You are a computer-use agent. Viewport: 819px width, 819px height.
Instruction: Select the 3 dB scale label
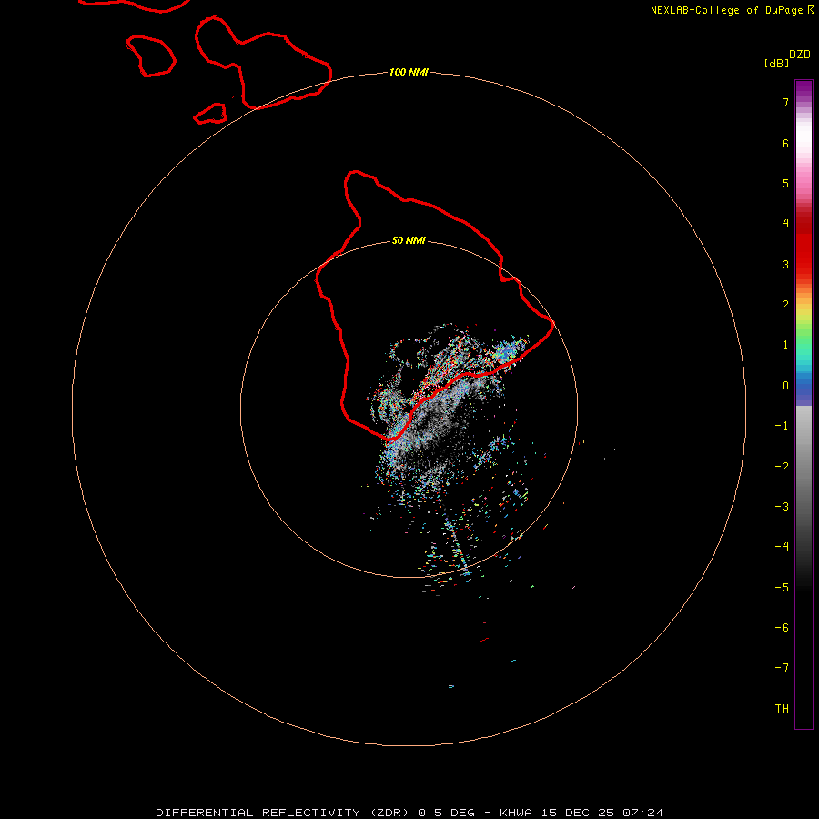(785, 264)
